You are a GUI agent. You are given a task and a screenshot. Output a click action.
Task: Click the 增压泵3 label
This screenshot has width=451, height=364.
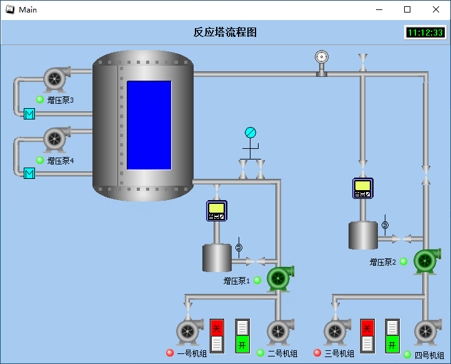(x=61, y=100)
